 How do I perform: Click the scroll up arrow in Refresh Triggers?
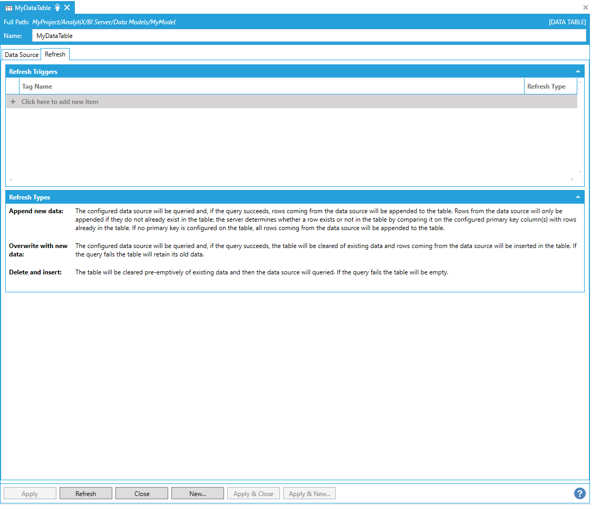580,82
